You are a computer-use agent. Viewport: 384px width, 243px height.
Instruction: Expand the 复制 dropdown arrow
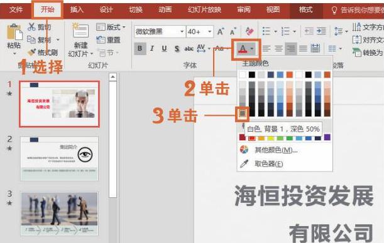58,39
